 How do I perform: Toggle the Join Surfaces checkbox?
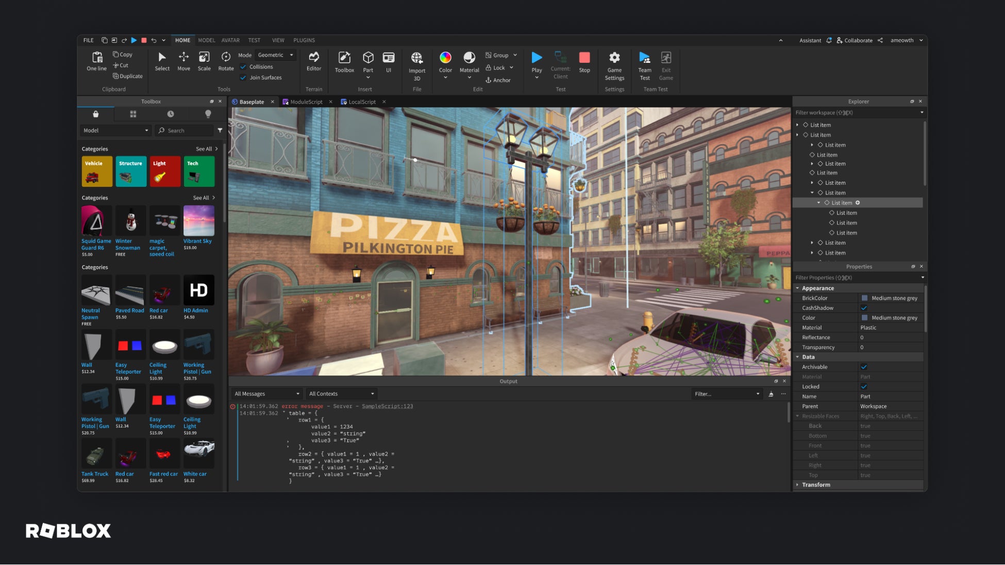(x=243, y=78)
